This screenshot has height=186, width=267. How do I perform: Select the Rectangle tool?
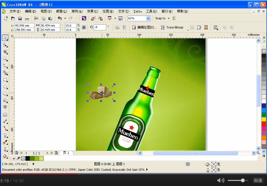tap(5, 80)
